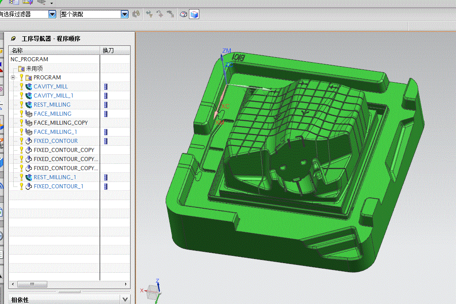456x304 pixels.
Task: Select the REST_MILLING_1 operation name
Action: [x=55, y=177]
